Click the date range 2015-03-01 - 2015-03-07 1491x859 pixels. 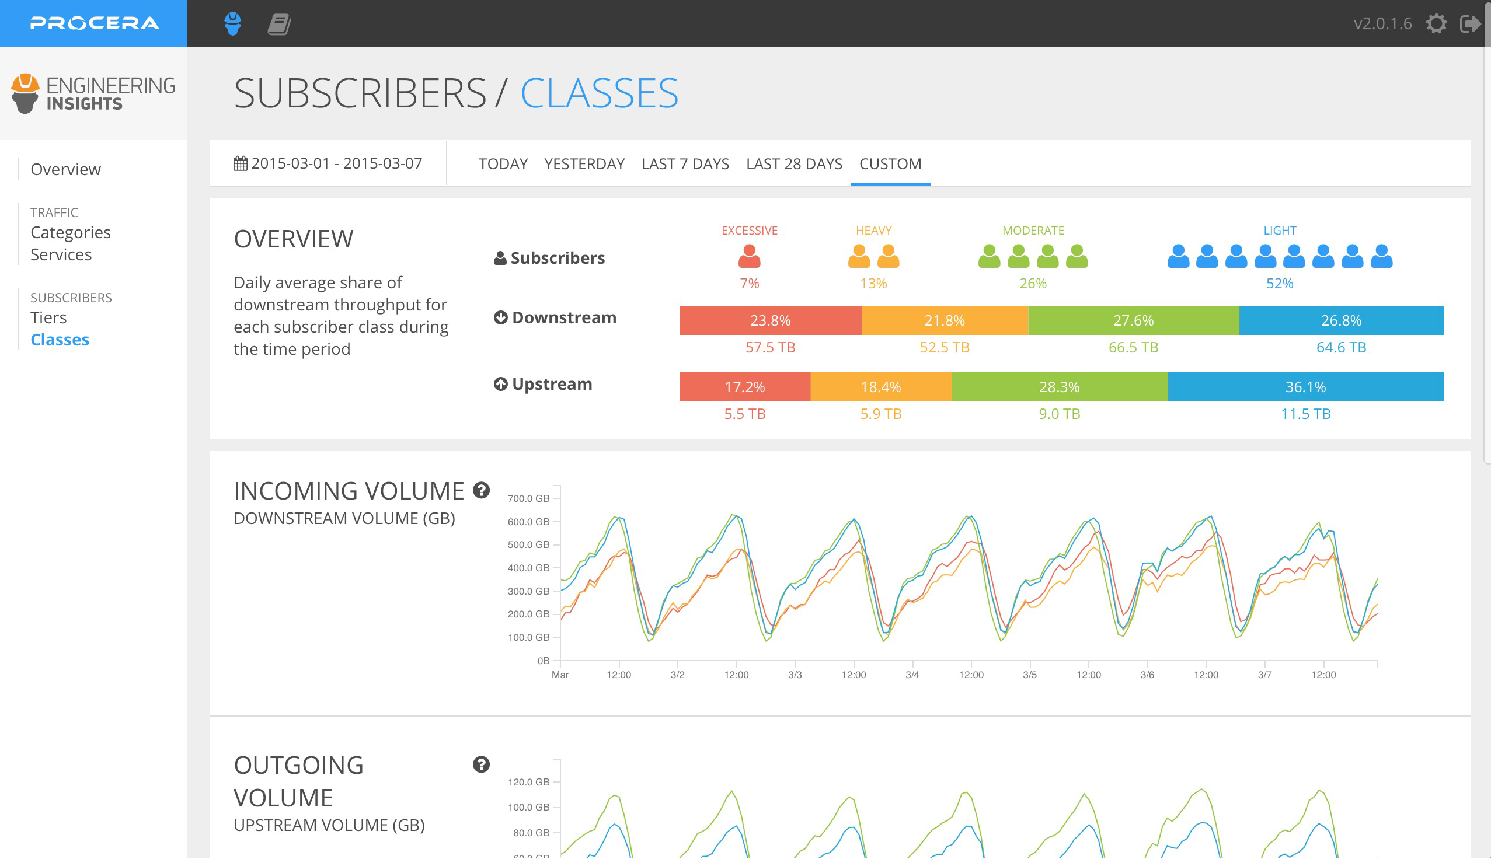point(337,163)
